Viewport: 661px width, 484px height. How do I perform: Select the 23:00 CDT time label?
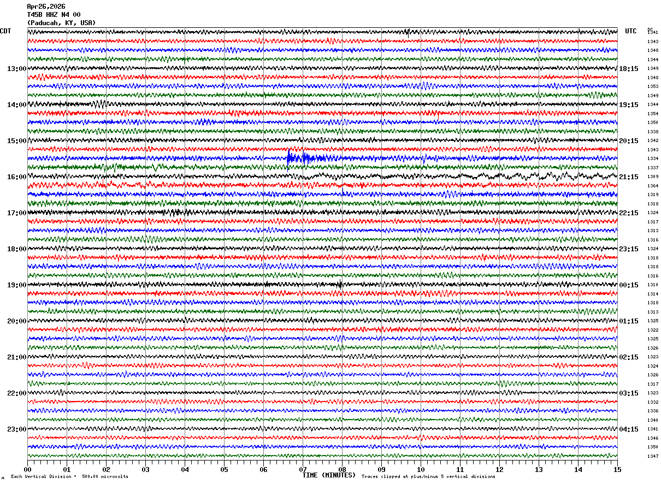point(17,429)
